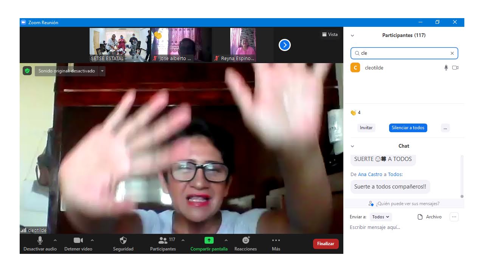This screenshot has height=272, width=484.
Task: Clear the participant search text with X
Action: [452, 53]
